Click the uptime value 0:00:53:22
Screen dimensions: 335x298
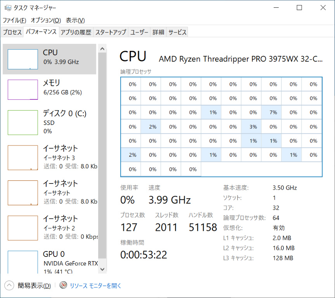click(144, 255)
